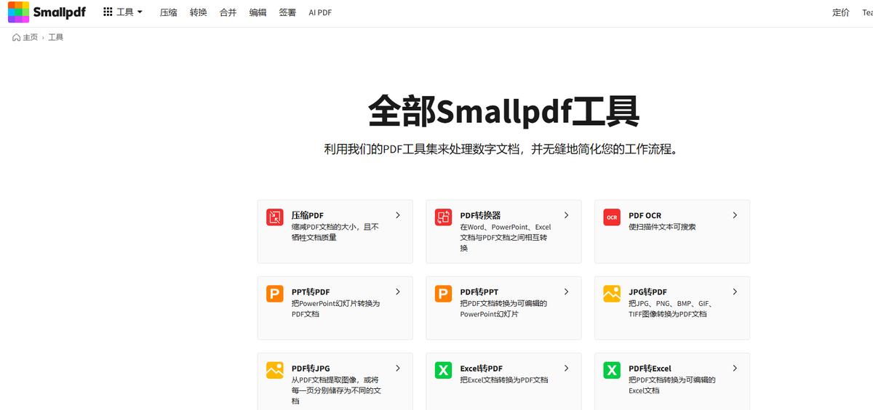Viewport: 873px width, 410px height.
Task: Open the 工具 dropdown menu
Action: (123, 12)
